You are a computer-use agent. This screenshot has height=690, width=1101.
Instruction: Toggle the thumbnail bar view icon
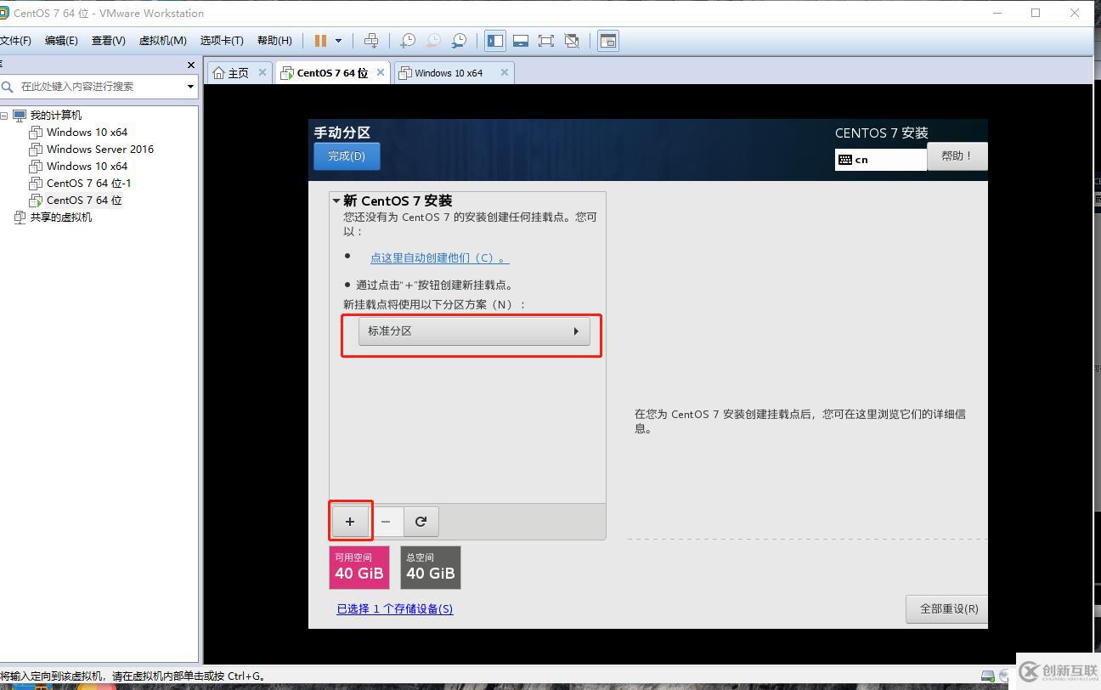[x=521, y=41]
